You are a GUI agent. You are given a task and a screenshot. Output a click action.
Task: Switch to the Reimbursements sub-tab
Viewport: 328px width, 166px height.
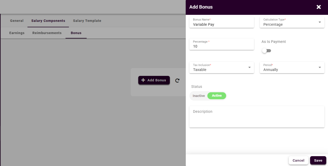[x=47, y=33]
